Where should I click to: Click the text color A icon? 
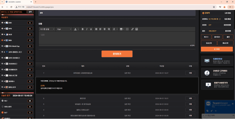(75, 29)
